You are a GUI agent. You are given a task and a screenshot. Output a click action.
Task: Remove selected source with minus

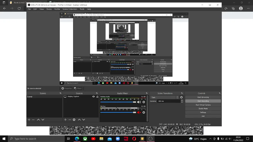(x=70, y=120)
